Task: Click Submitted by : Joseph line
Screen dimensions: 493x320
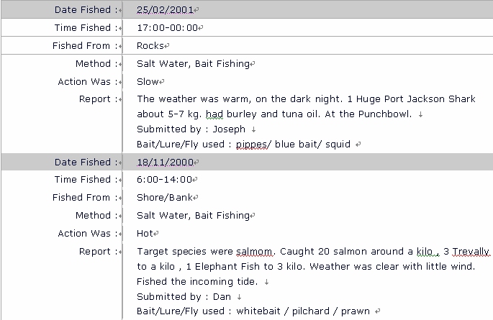Action: tap(191, 129)
